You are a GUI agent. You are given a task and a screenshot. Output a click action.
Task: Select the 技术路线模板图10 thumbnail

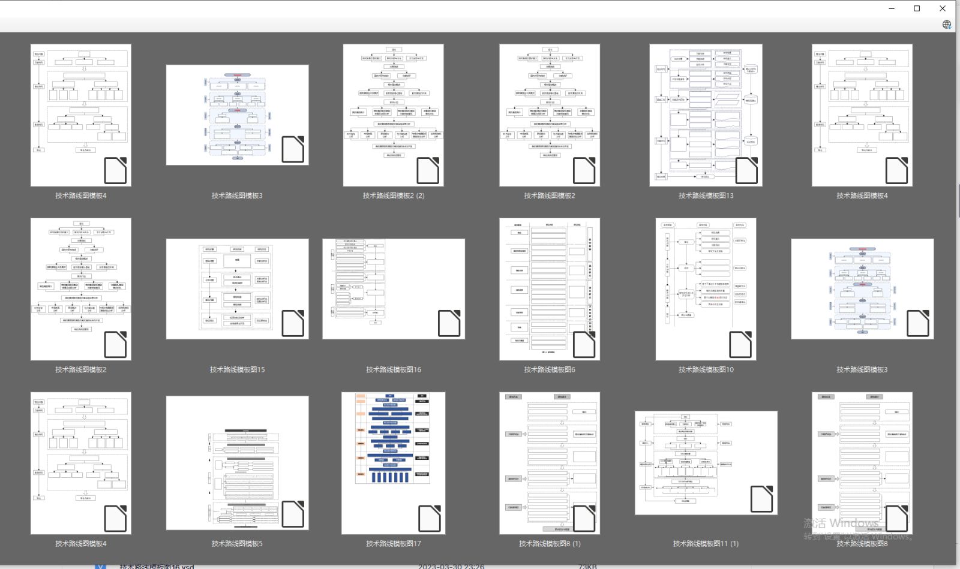click(x=706, y=289)
